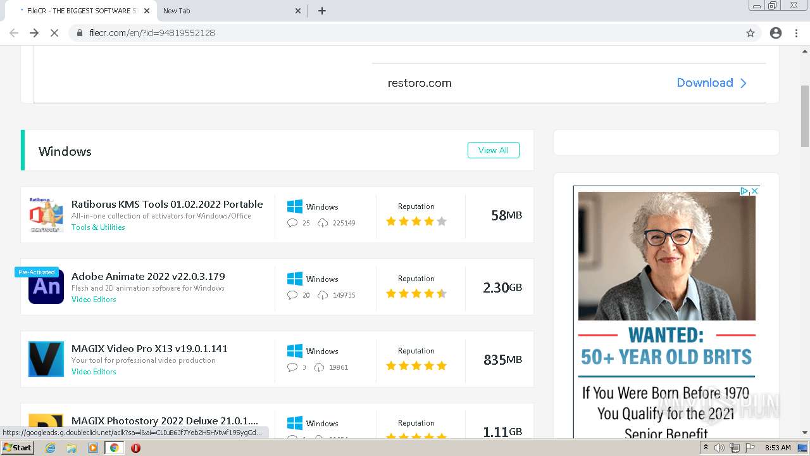Click the WANTED: 50+ YEAR OLD BRITS ad text
810x456 pixels.
tap(666, 346)
